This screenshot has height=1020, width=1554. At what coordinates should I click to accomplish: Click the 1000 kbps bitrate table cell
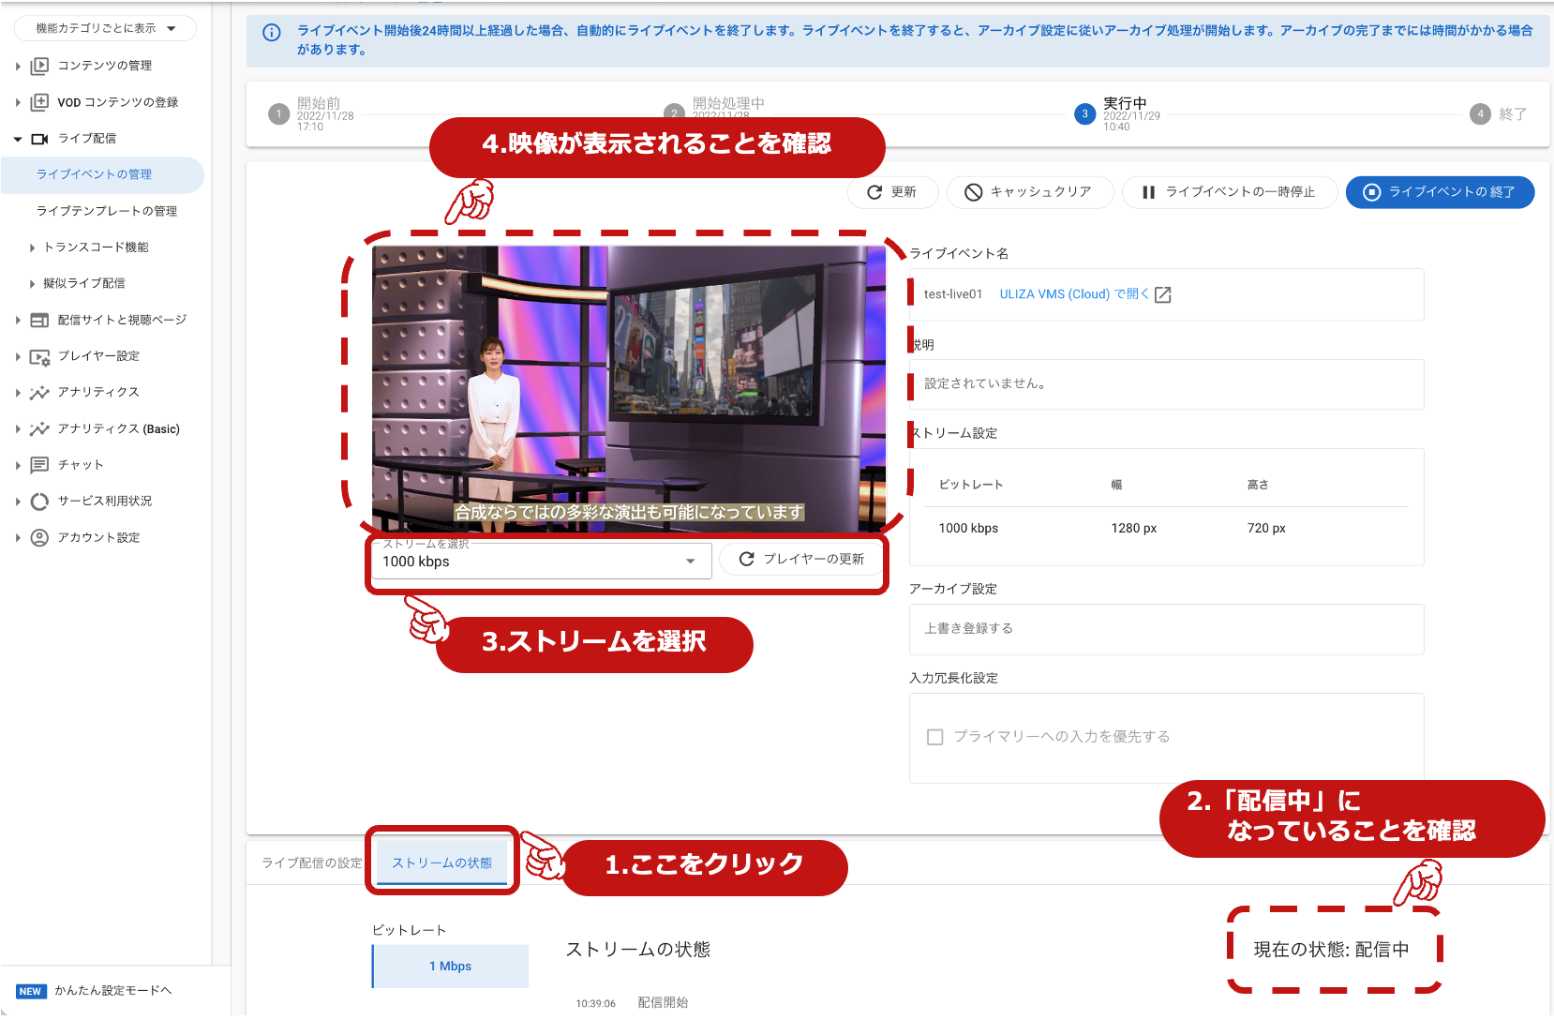(968, 529)
